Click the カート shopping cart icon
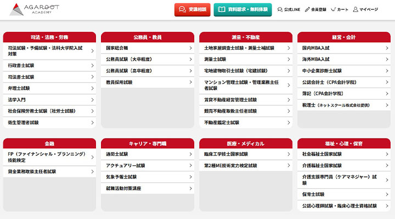Viewport: 395px width, 219px height. click(x=334, y=9)
